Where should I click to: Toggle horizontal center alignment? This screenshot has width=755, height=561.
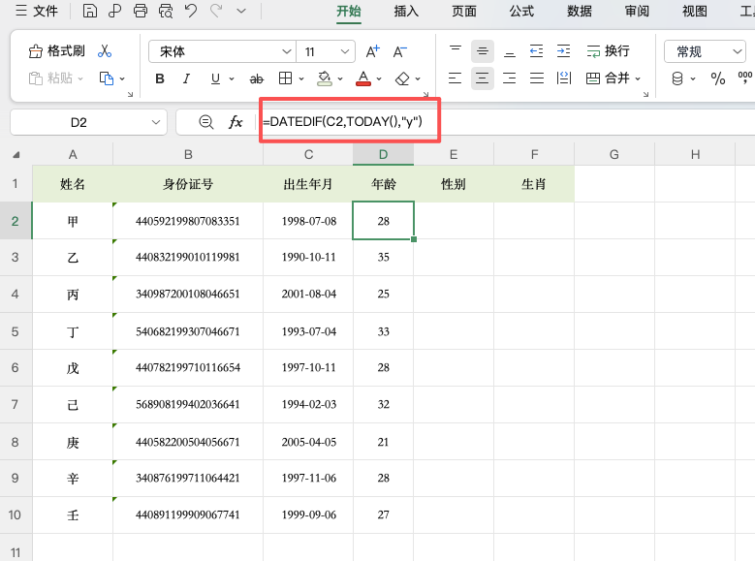click(x=483, y=78)
